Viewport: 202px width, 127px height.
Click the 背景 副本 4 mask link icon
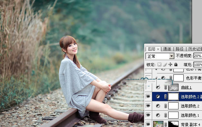tap(166, 124)
